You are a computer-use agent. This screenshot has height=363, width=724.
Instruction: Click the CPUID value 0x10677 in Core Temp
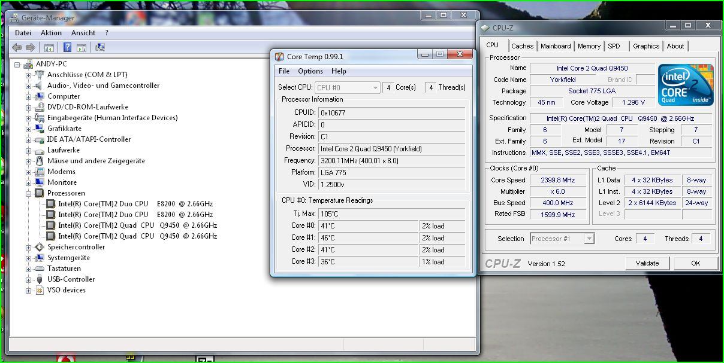(392, 112)
